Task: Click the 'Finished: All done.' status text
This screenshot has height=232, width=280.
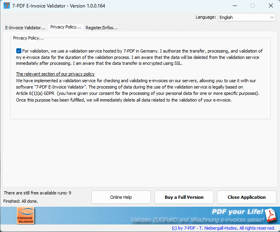Action: [21, 201]
